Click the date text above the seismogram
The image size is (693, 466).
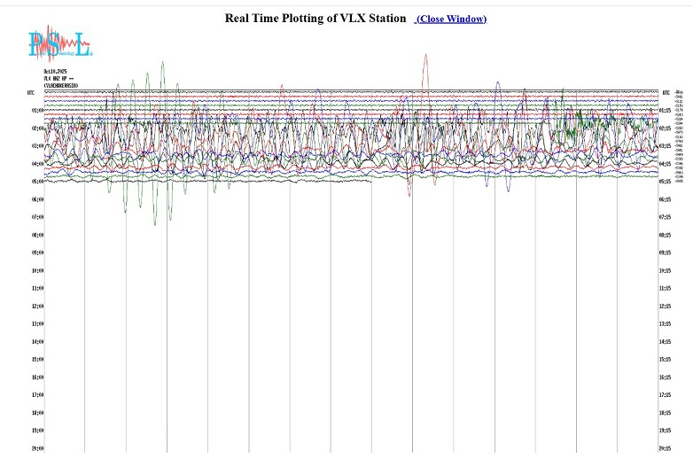pos(55,71)
